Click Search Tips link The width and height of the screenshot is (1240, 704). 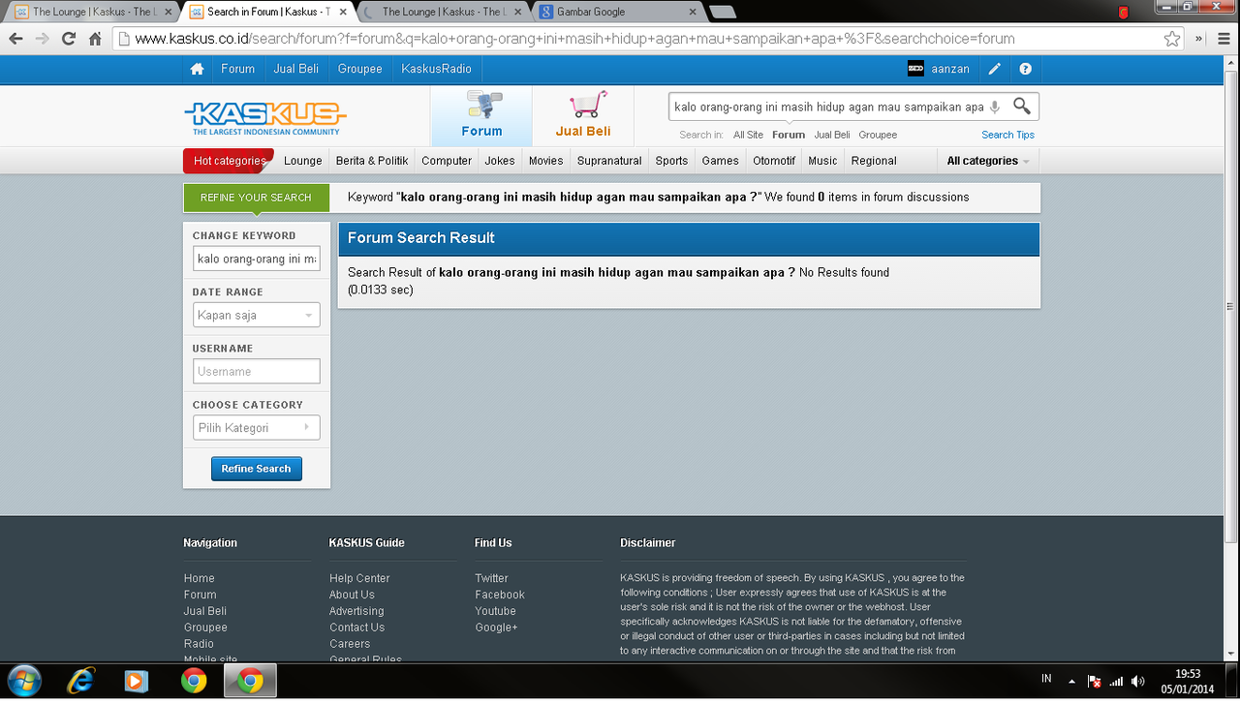click(x=1007, y=135)
